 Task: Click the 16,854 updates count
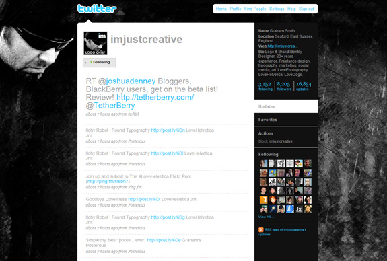pos(304,86)
